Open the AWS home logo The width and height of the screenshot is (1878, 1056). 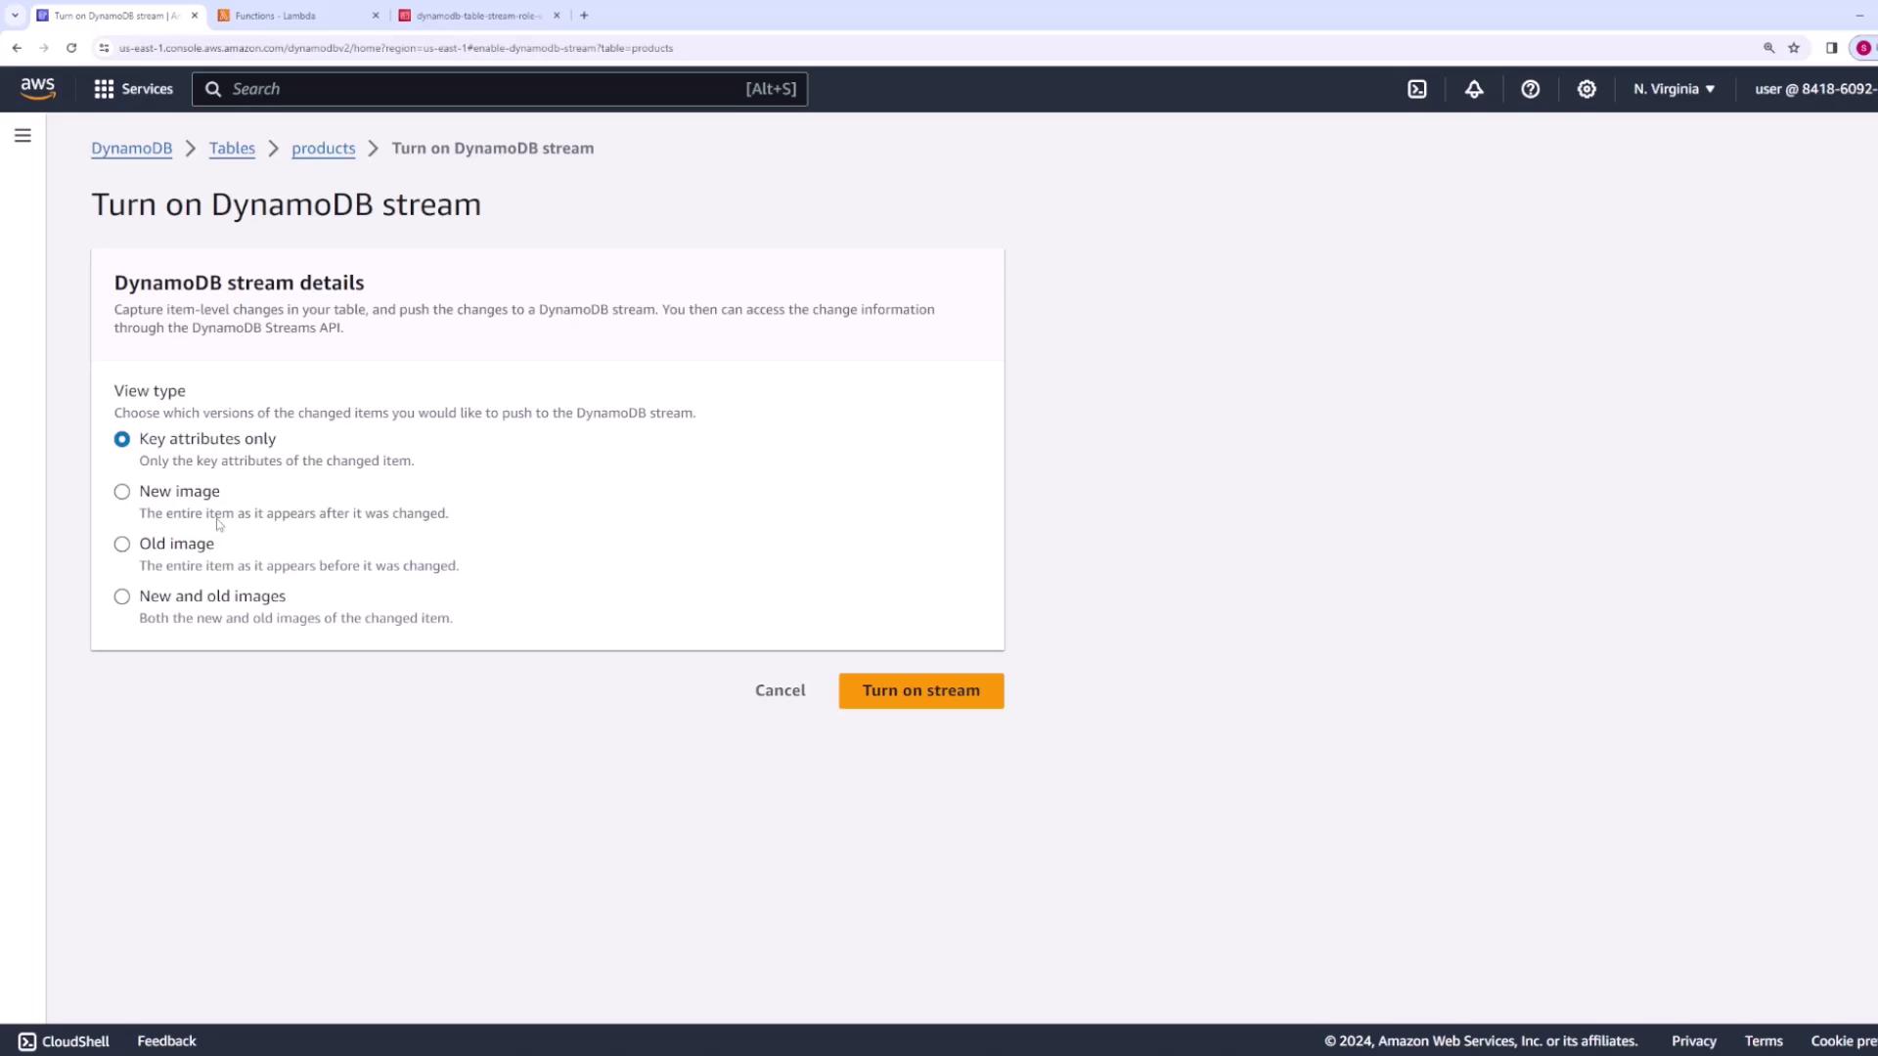(37, 88)
